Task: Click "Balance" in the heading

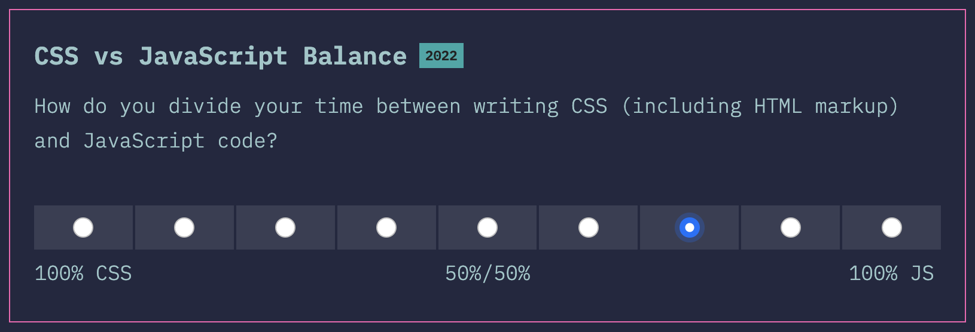Action: [x=355, y=56]
